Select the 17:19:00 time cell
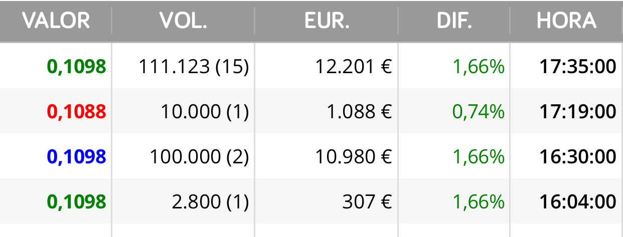Image resolution: width=623 pixels, height=237 pixels. (x=578, y=111)
